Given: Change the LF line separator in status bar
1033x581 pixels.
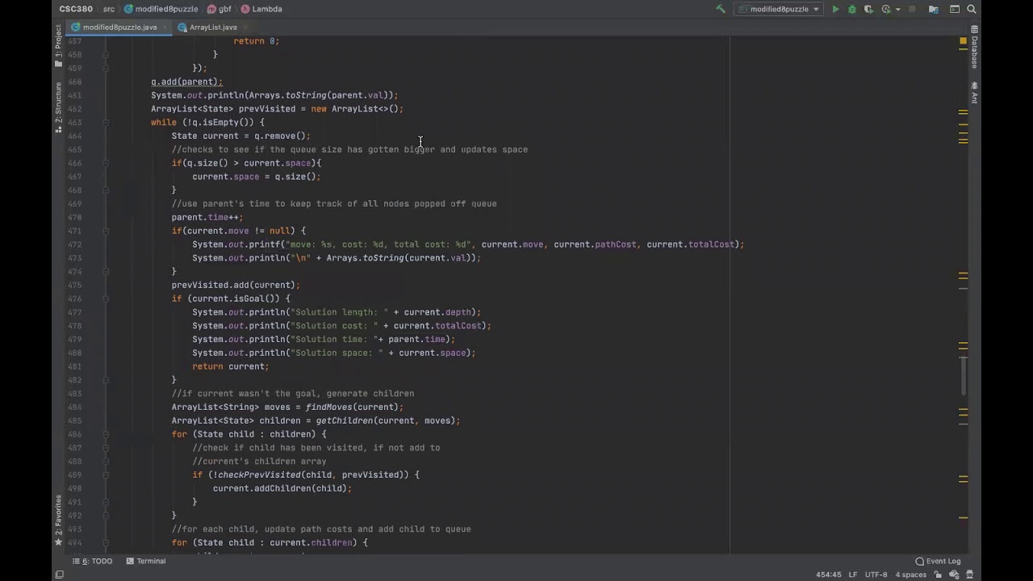Looking at the screenshot, I should click(x=853, y=575).
